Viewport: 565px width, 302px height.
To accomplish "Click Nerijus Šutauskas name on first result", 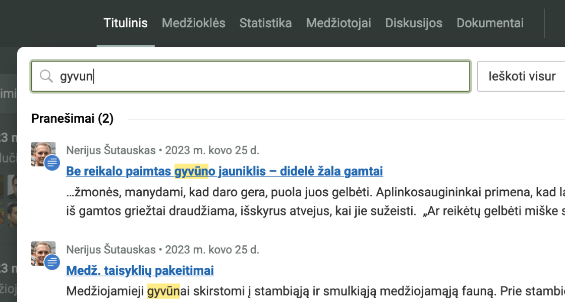I will [111, 150].
